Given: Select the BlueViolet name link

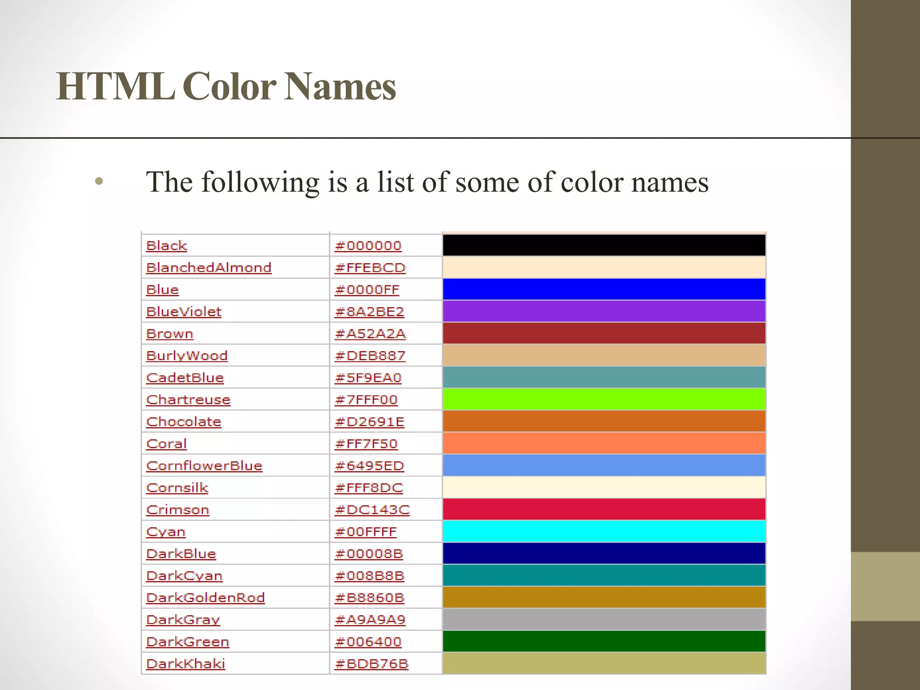Looking at the screenshot, I should 184,312.
